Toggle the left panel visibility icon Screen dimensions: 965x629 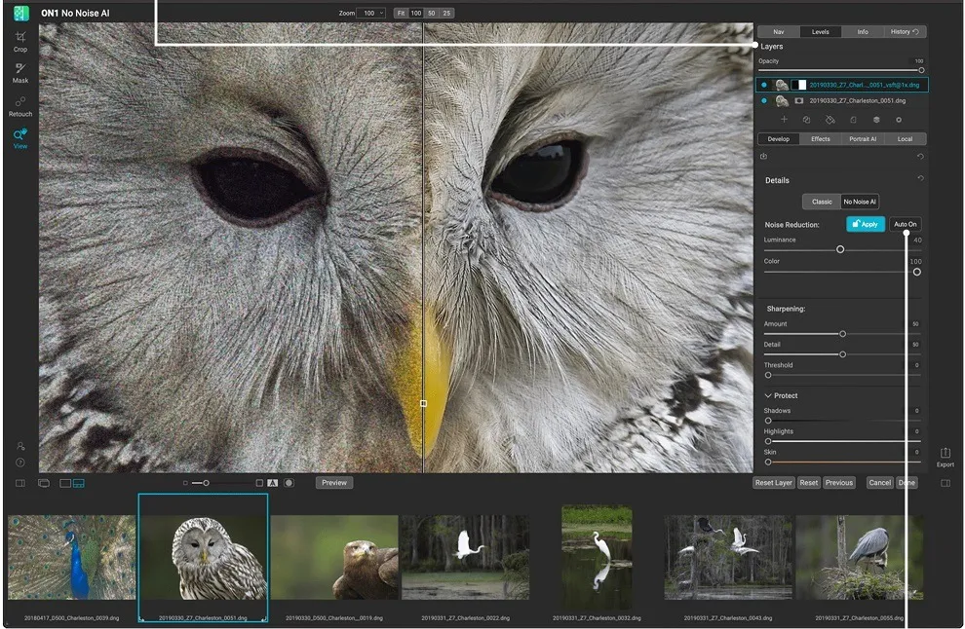pyautogui.click(x=20, y=483)
